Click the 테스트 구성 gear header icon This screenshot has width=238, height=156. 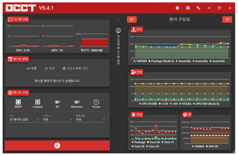pyautogui.click(x=10, y=93)
